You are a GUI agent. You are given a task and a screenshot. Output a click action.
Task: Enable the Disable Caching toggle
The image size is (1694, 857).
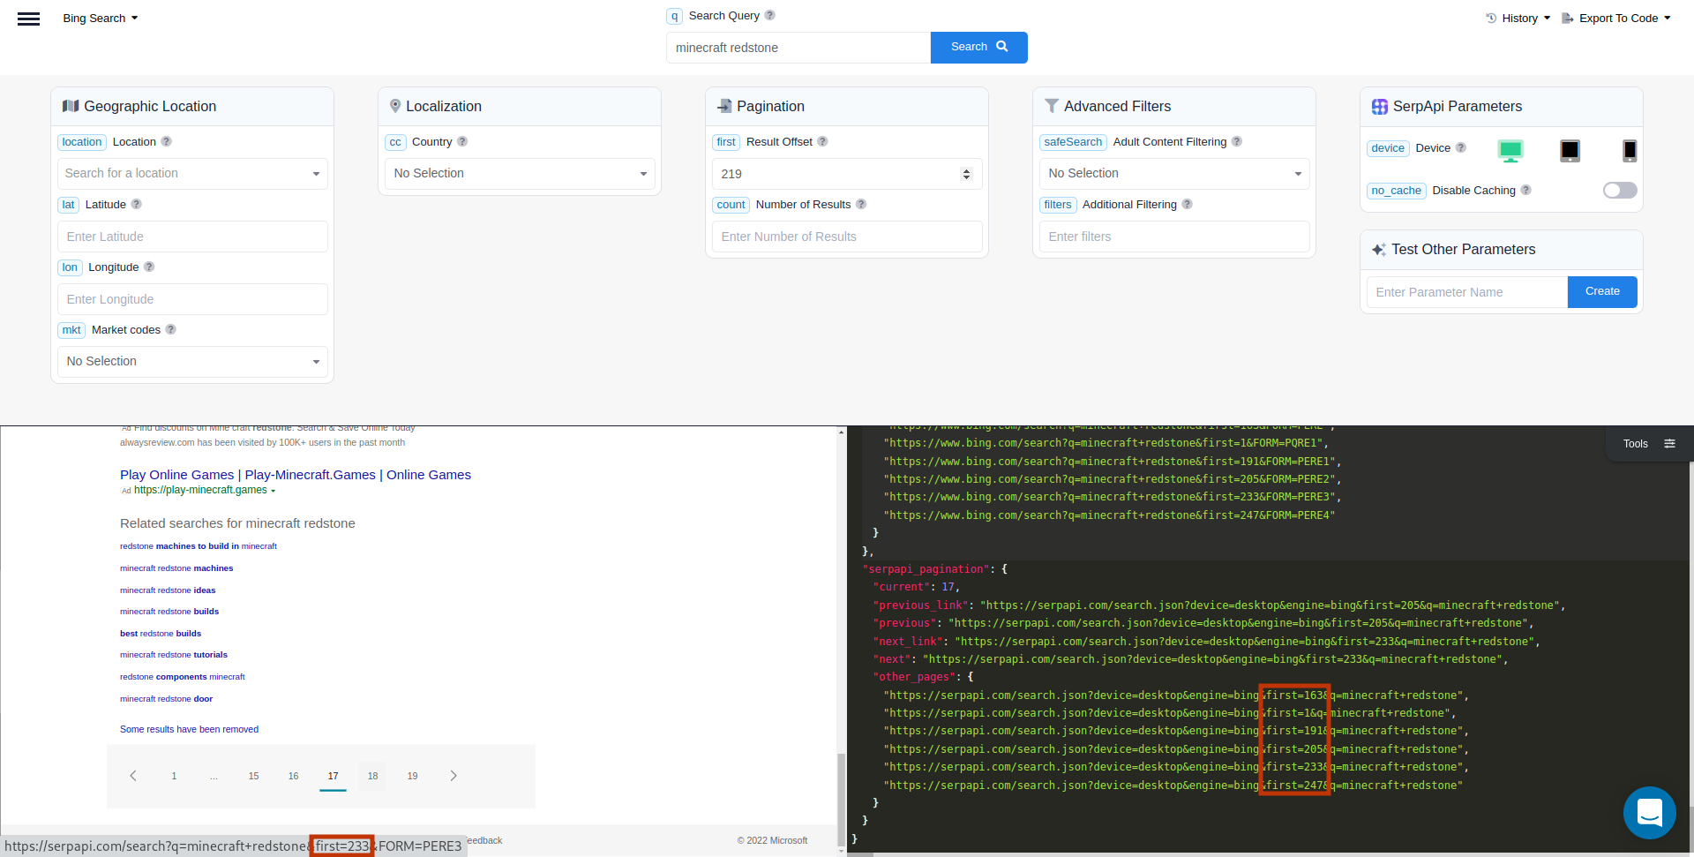(1619, 190)
